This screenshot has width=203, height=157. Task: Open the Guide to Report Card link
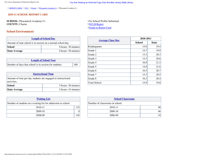tap(100, 28)
